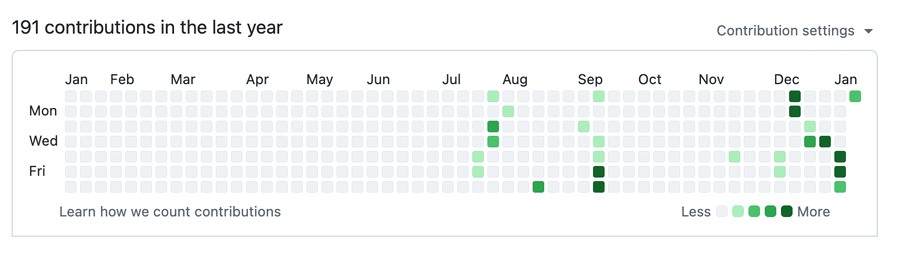This screenshot has width=897, height=253.
Task: Select the green Saturday cell under Jan
Action: click(x=840, y=187)
